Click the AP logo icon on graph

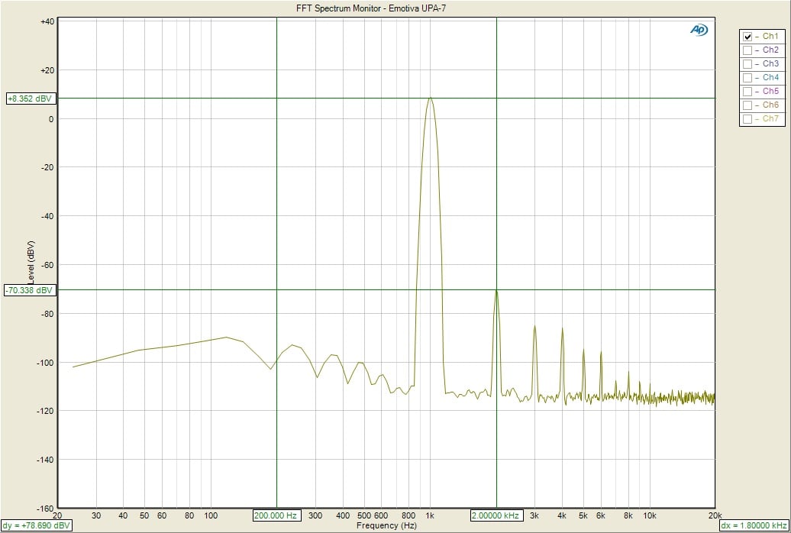[x=699, y=30]
